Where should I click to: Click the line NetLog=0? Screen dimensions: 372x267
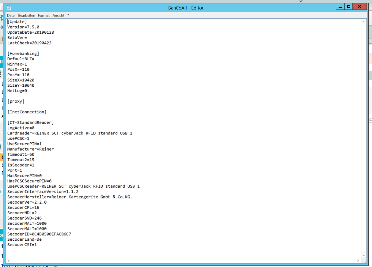click(x=17, y=91)
